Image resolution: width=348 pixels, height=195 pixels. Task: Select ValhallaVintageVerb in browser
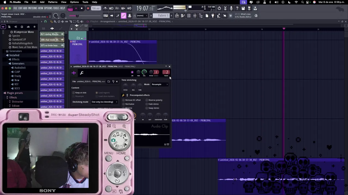[20, 43]
